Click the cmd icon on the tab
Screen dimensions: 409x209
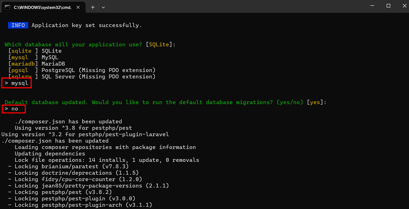point(8,7)
